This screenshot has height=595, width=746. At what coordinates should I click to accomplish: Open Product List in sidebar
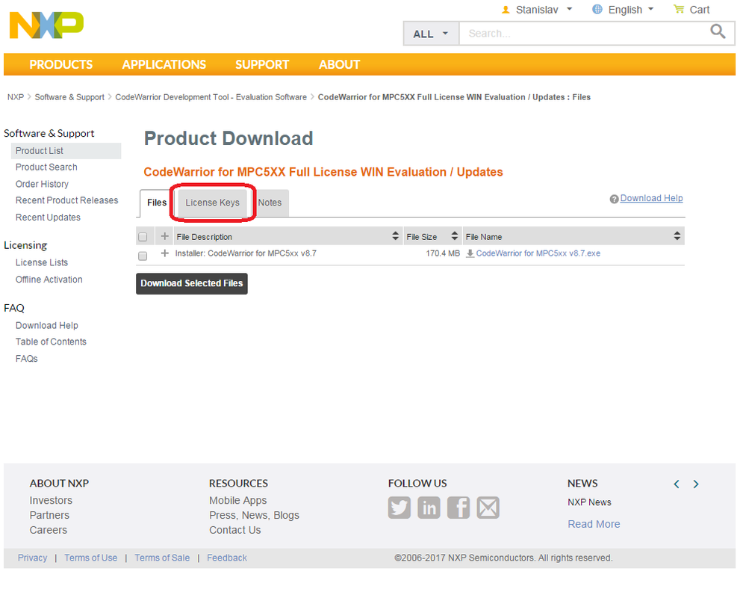pyautogui.click(x=40, y=151)
